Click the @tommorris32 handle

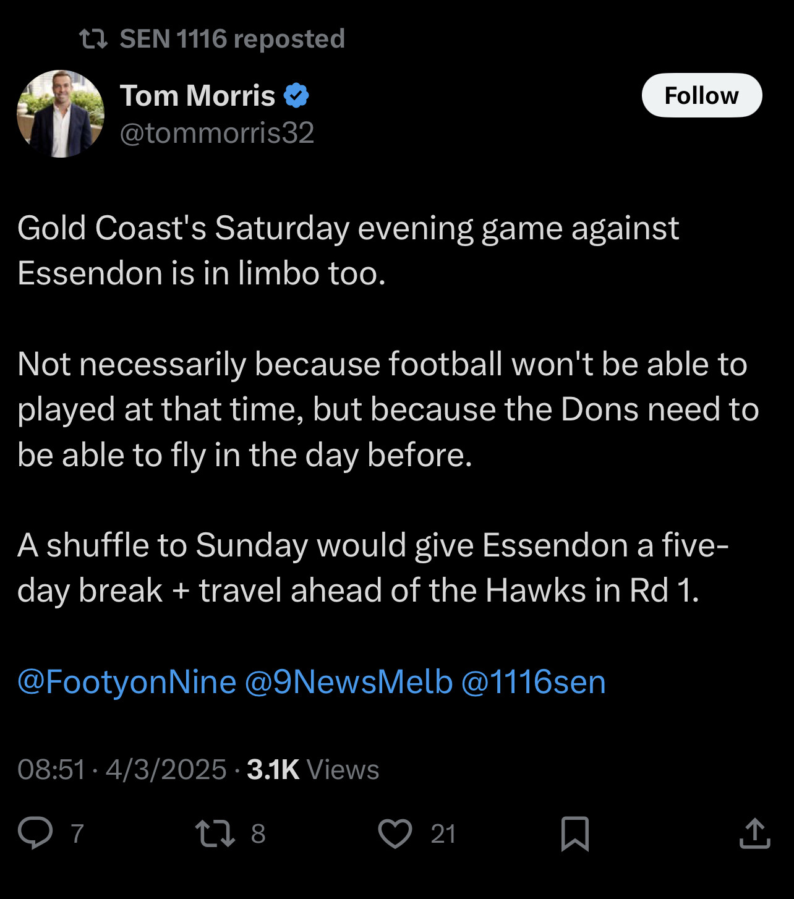click(217, 132)
